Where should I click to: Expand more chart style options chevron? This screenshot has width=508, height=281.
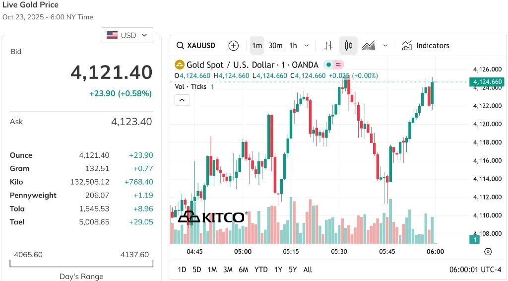(385, 46)
